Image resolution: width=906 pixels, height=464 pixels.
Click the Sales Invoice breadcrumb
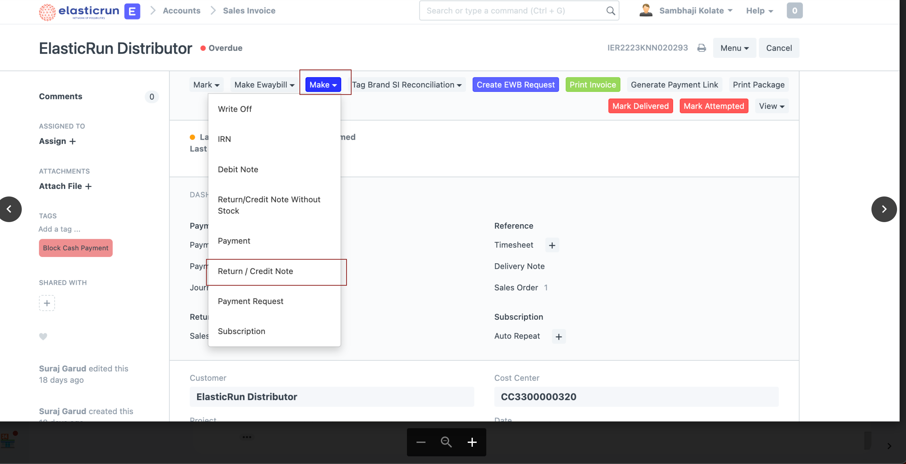tap(249, 11)
